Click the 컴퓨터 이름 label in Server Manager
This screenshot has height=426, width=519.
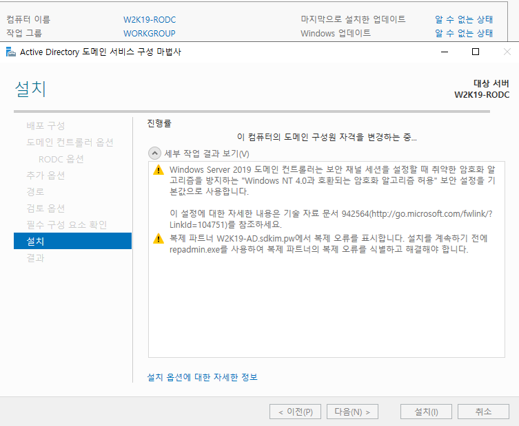click(28, 19)
